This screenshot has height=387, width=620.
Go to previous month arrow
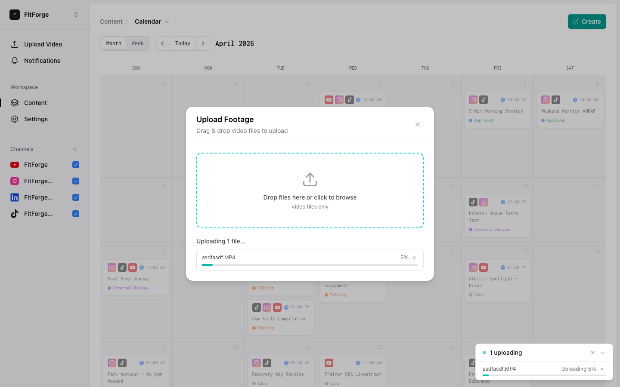(162, 43)
